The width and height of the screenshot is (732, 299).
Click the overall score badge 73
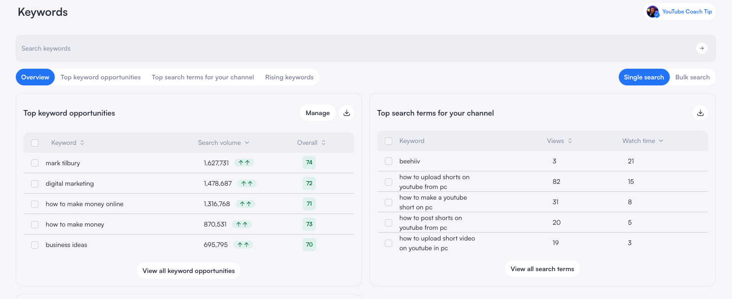pos(309,224)
